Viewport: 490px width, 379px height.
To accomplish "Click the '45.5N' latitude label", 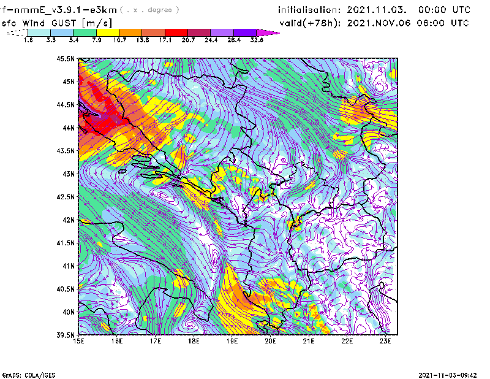I will [66, 58].
